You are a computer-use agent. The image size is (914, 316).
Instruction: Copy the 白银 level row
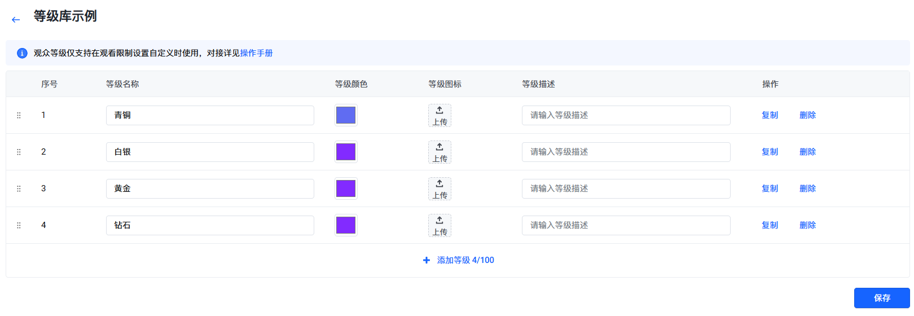(x=770, y=152)
